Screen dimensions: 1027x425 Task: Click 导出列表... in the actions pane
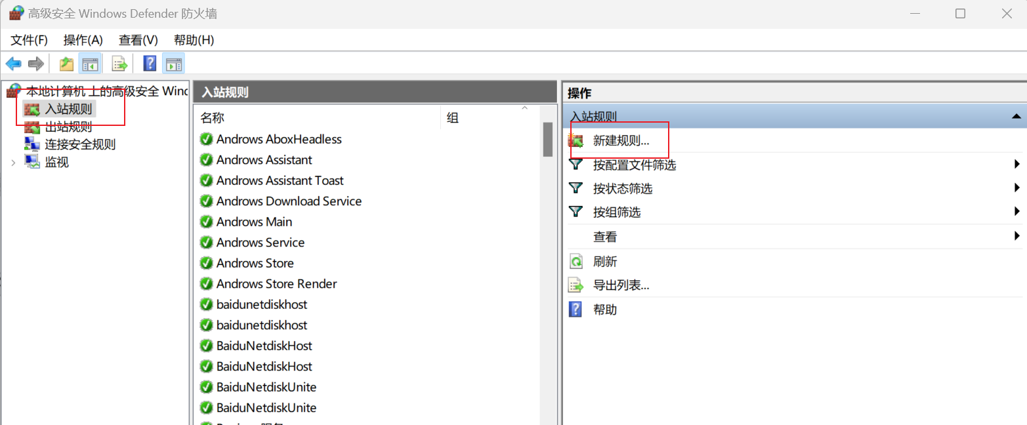(621, 285)
